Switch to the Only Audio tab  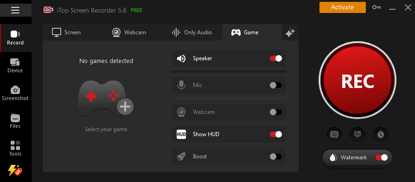192,32
